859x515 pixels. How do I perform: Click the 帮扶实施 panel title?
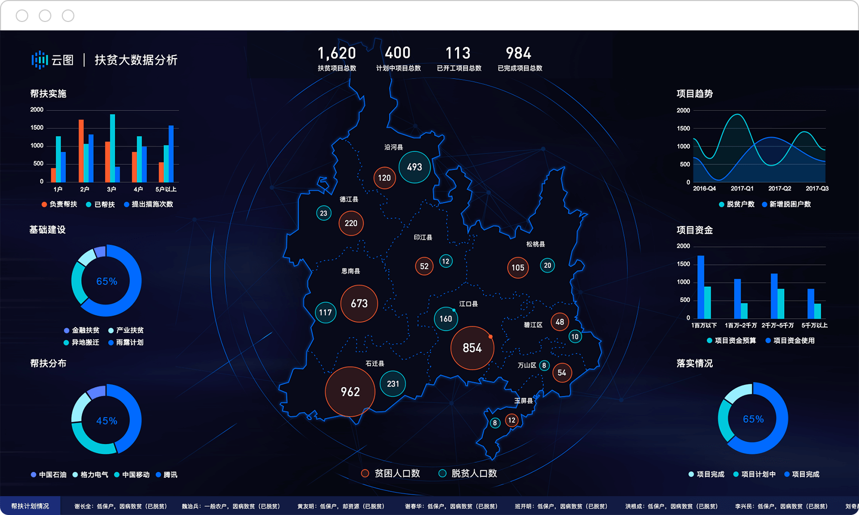click(48, 94)
